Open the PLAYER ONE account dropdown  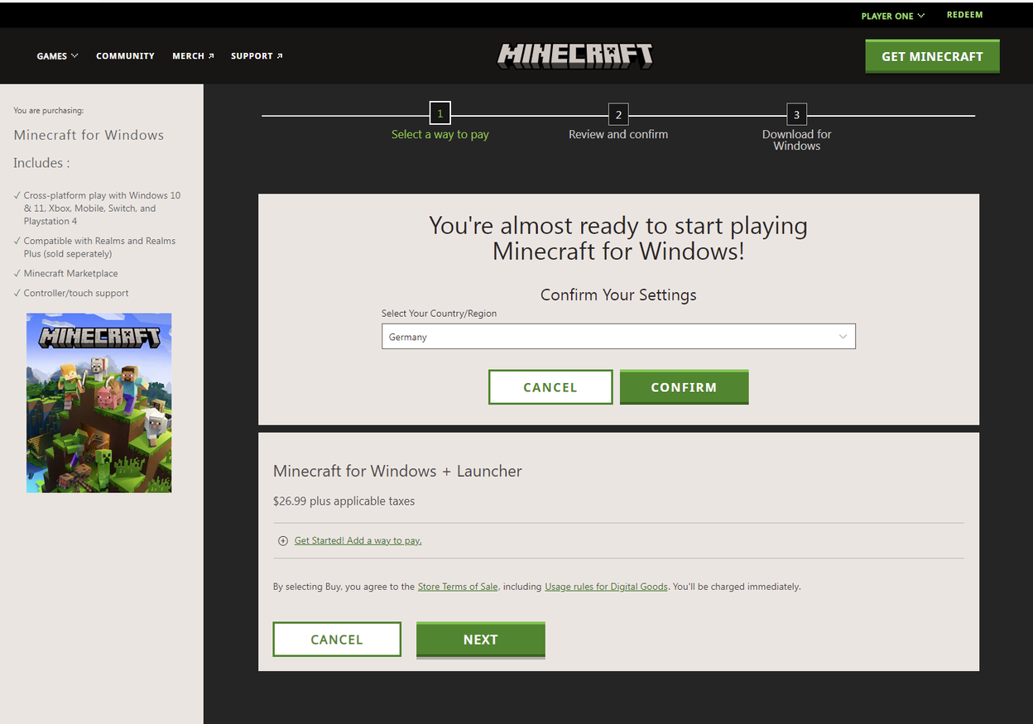[x=892, y=15]
